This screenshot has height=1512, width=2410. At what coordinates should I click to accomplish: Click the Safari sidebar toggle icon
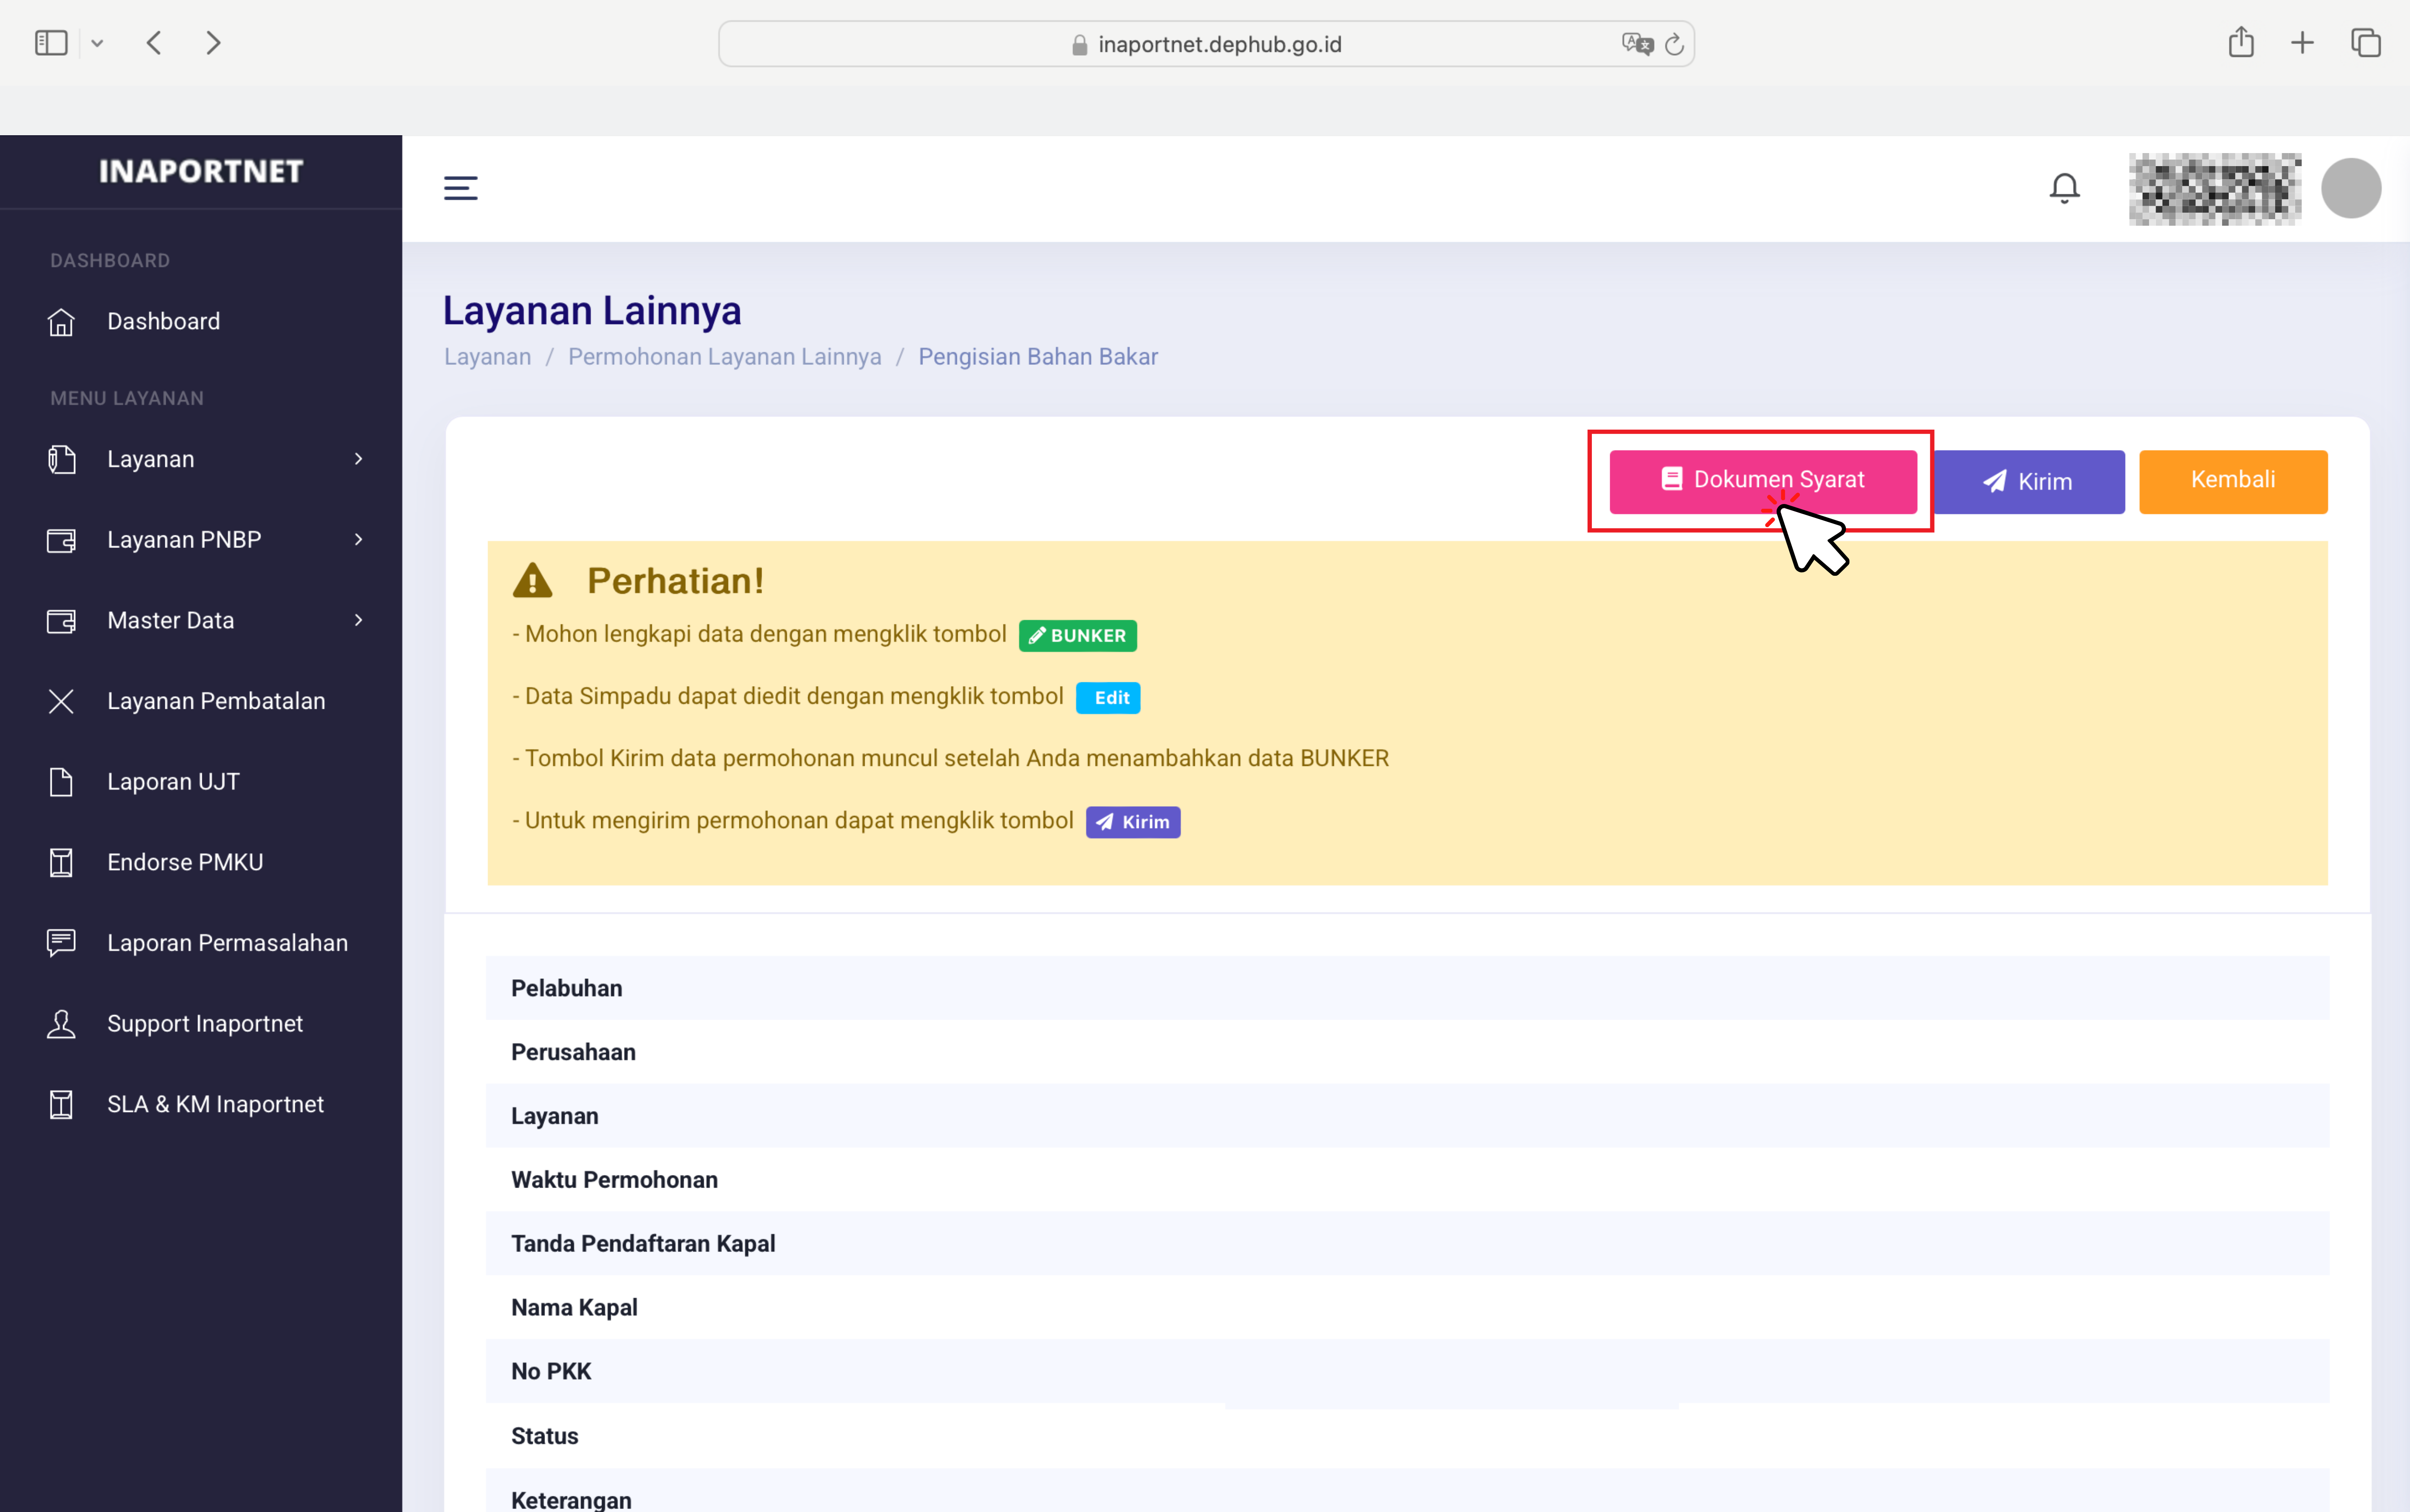click(51, 43)
